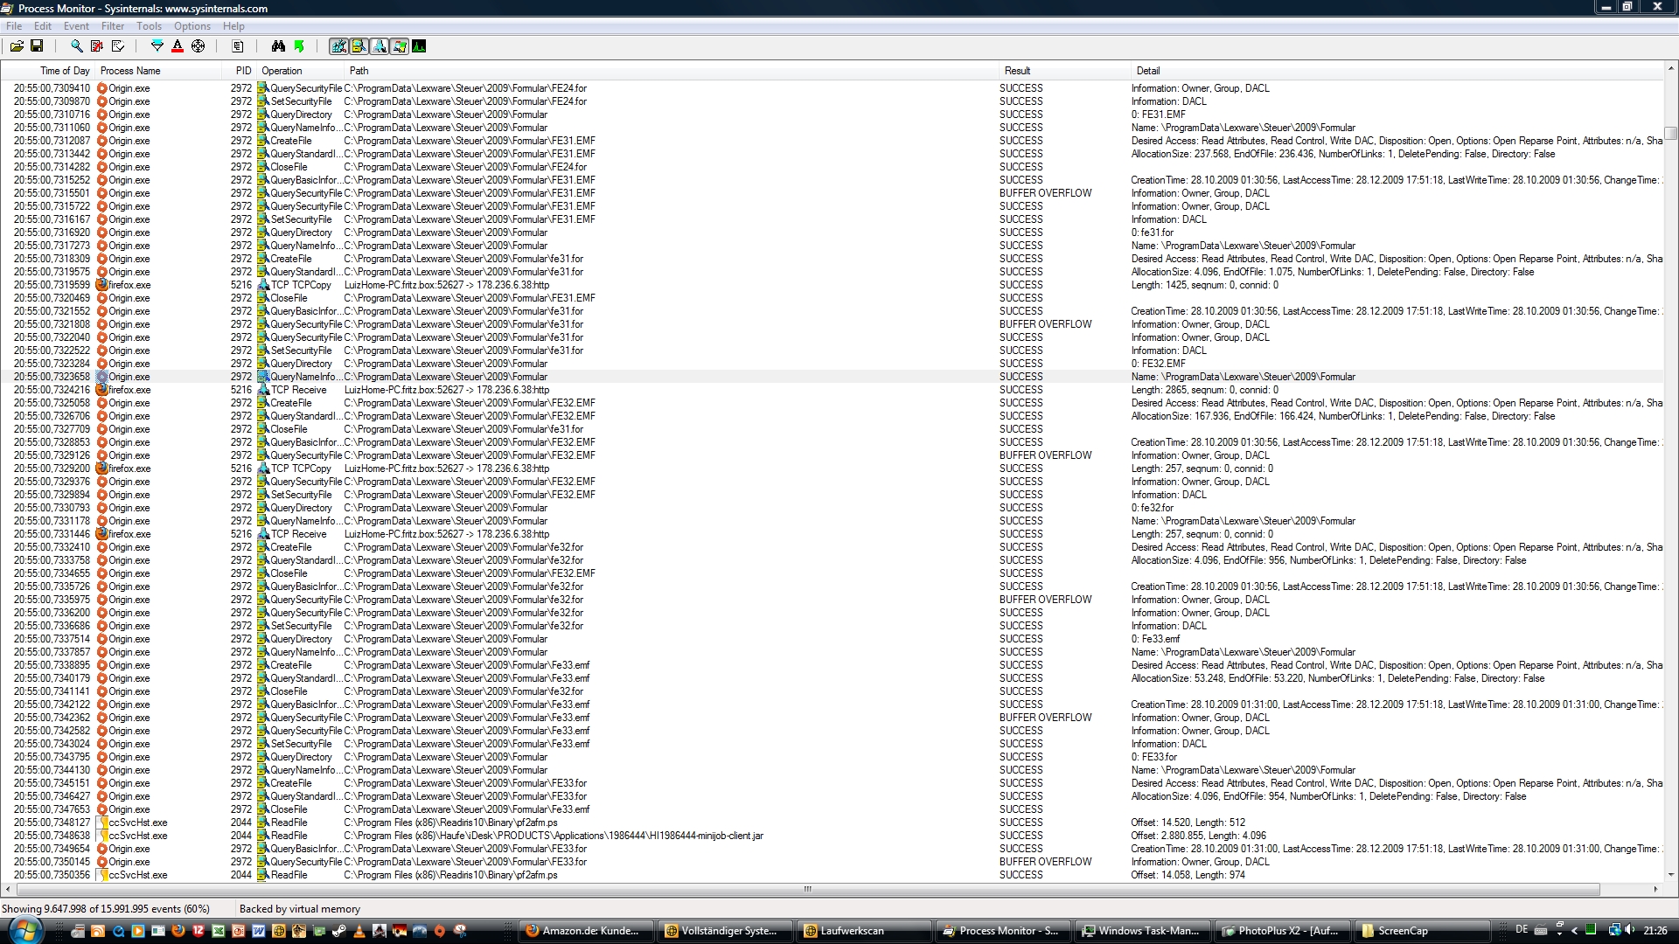This screenshot has height=944, width=1679.
Task: Launch Word icon in quick launch
Action: coord(259,931)
